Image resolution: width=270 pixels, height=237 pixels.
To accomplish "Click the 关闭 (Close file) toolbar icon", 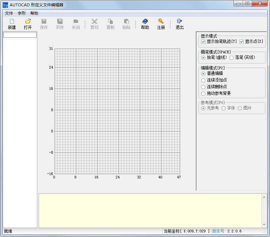I will tap(76, 24).
